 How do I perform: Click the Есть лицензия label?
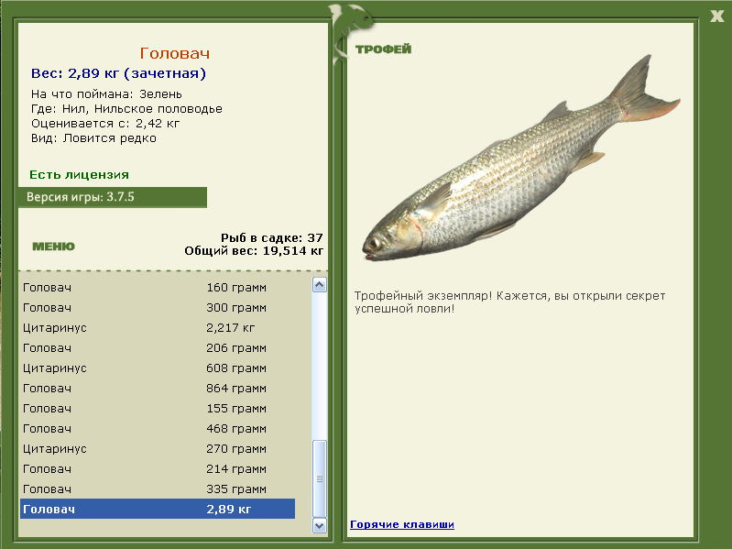pyautogui.click(x=79, y=174)
